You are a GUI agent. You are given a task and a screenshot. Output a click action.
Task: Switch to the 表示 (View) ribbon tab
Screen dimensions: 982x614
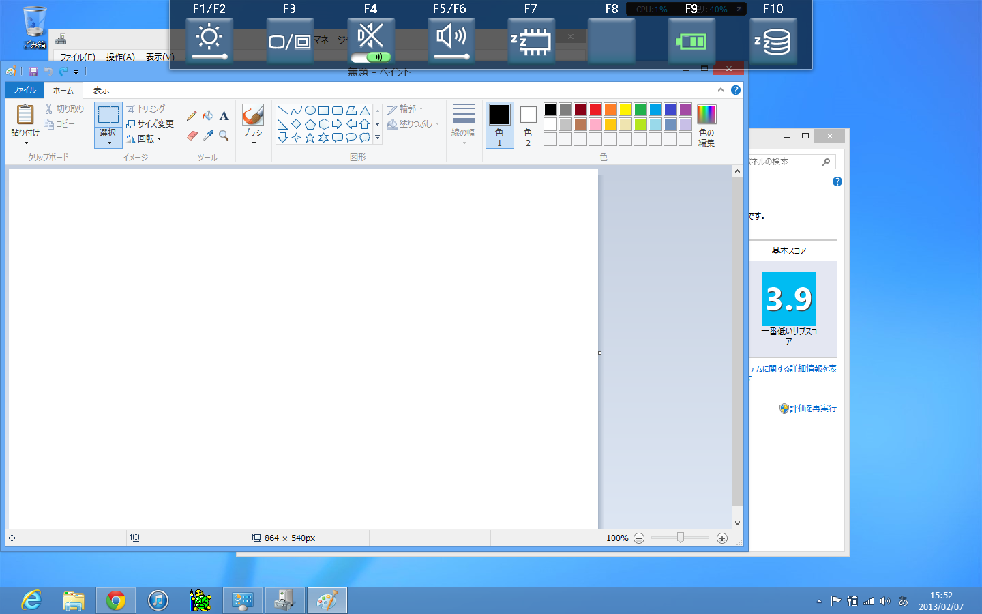(x=101, y=90)
